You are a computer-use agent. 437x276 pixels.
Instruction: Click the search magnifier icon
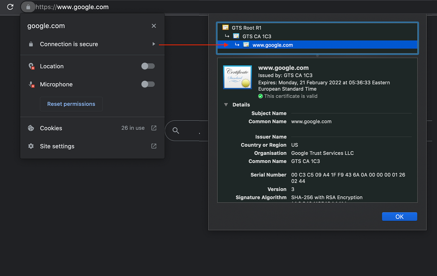(x=176, y=131)
